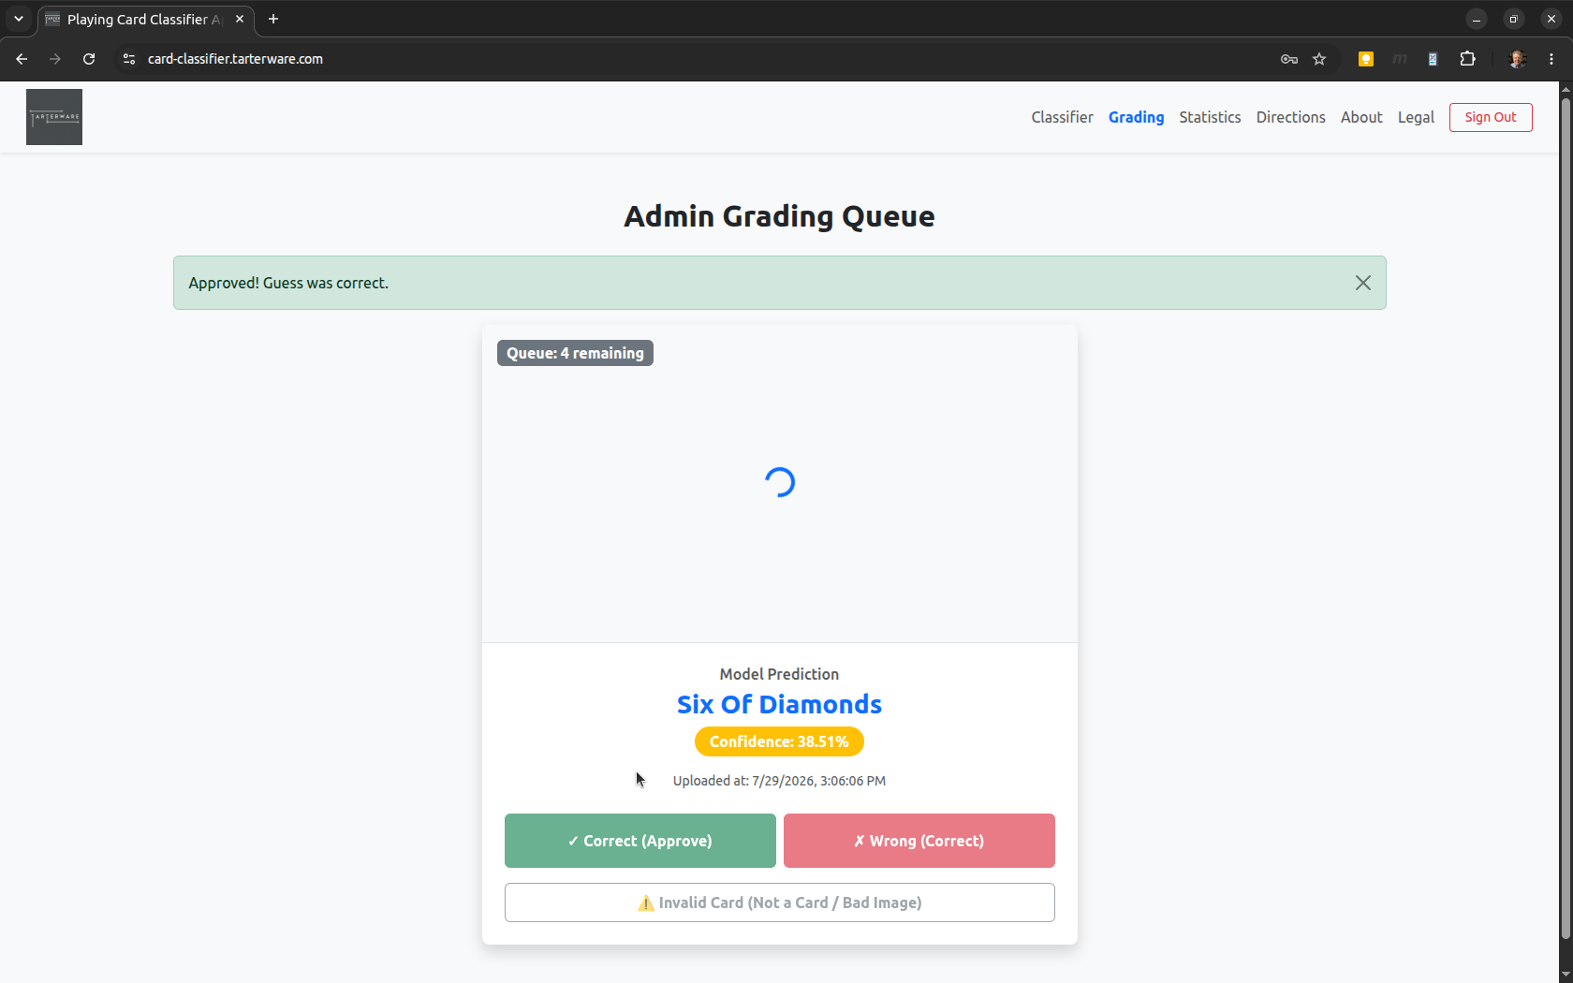Screen dimensions: 1573x983
Task: Open the Chrome three-dot menu
Action: tap(1551, 59)
